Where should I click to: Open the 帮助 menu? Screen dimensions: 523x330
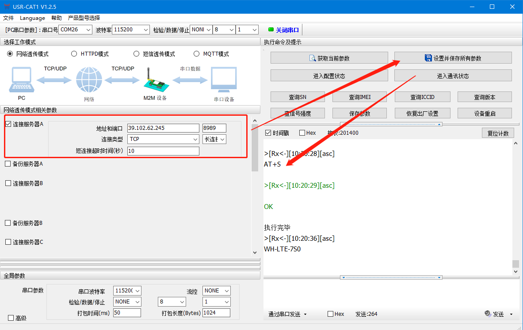coord(57,18)
